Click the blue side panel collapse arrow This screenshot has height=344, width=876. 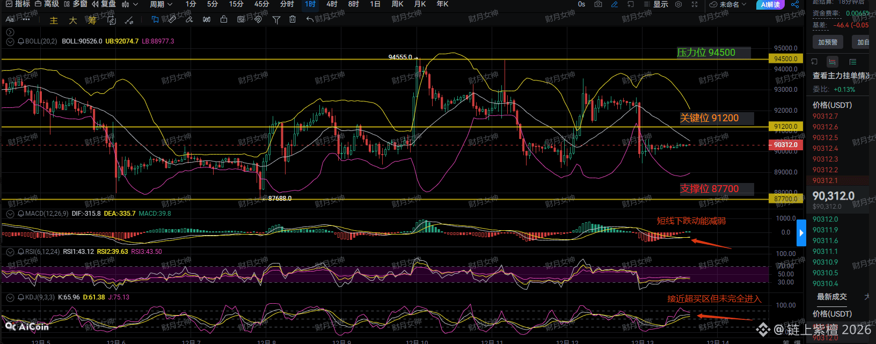click(x=801, y=233)
